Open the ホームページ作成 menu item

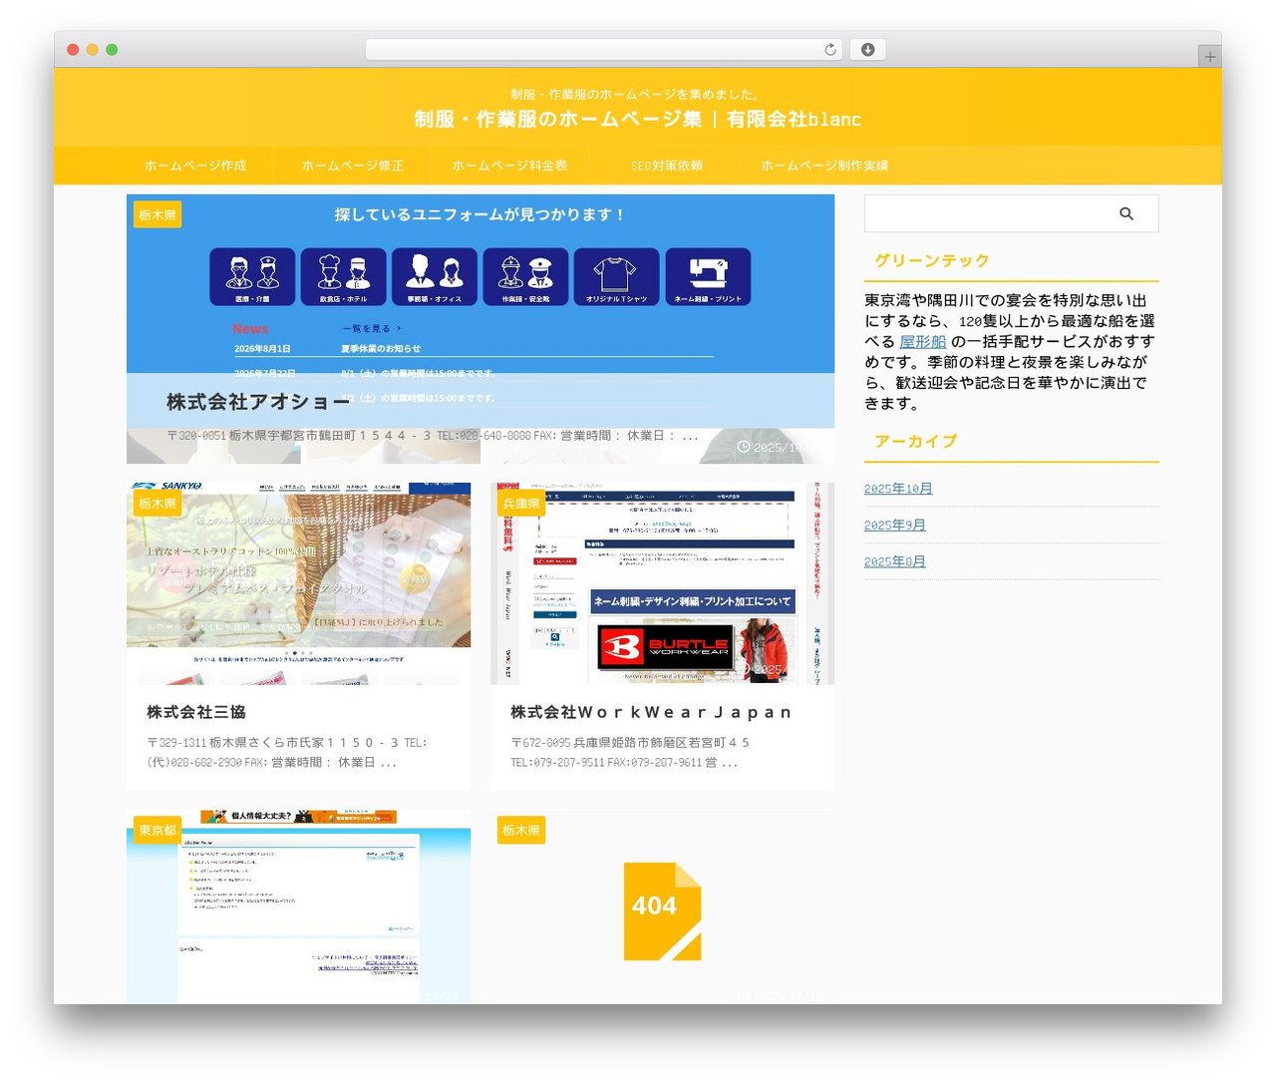[195, 166]
